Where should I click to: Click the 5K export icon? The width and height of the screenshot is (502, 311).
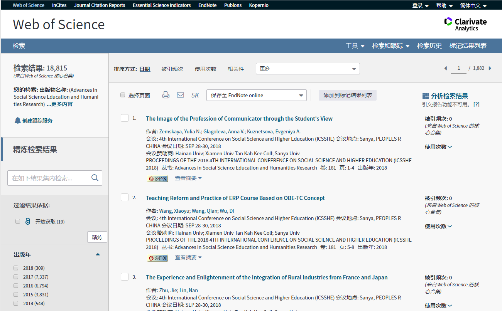[x=195, y=95]
